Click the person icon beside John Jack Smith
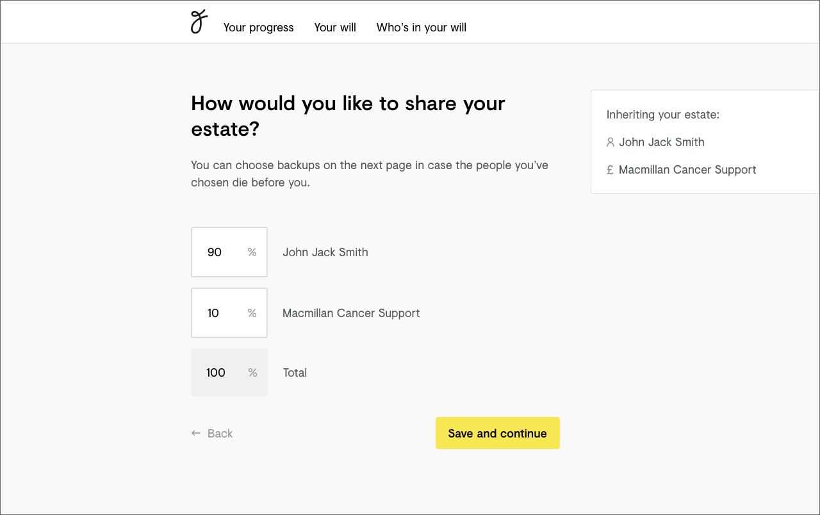Screen dimensions: 820x515 [611, 142]
